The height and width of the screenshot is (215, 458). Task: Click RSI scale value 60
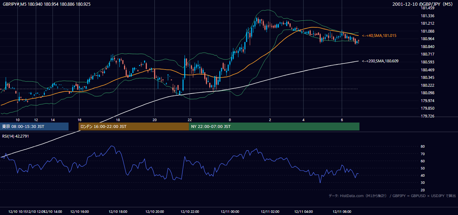(423, 161)
